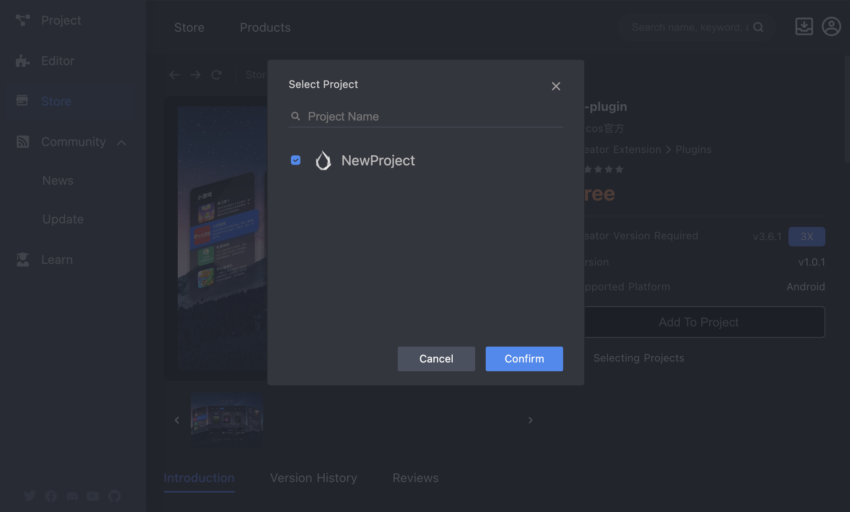
Task: Show previous screenshot thumbnail arrow
Action: pos(177,420)
